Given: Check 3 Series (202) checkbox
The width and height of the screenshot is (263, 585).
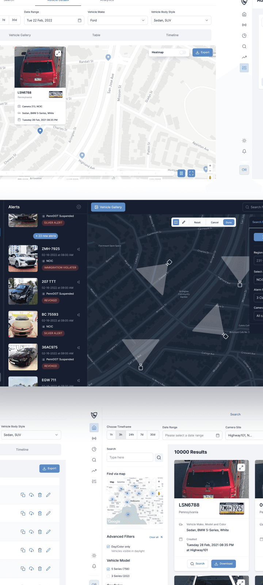Looking at the screenshot, I should point(108,576).
